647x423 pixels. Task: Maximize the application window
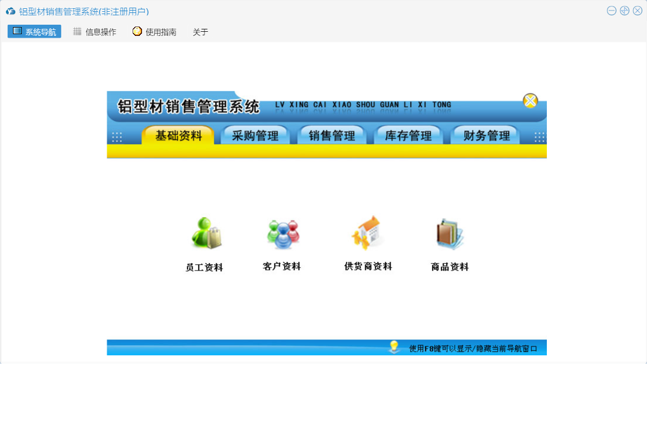tap(625, 11)
